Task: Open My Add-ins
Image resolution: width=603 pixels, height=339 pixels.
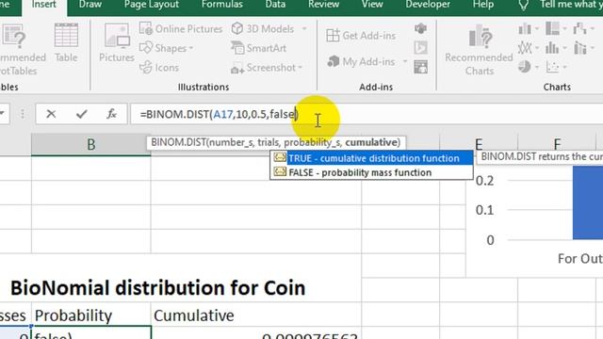Action: point(361,61)
